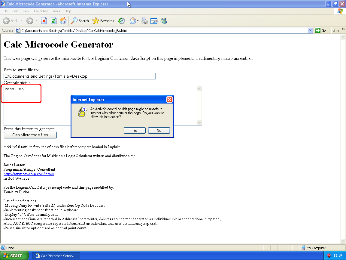Open the Search pane

(x=80, y=21)
